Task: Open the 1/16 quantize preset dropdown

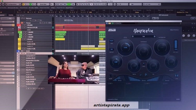Action: click(152, 4)
